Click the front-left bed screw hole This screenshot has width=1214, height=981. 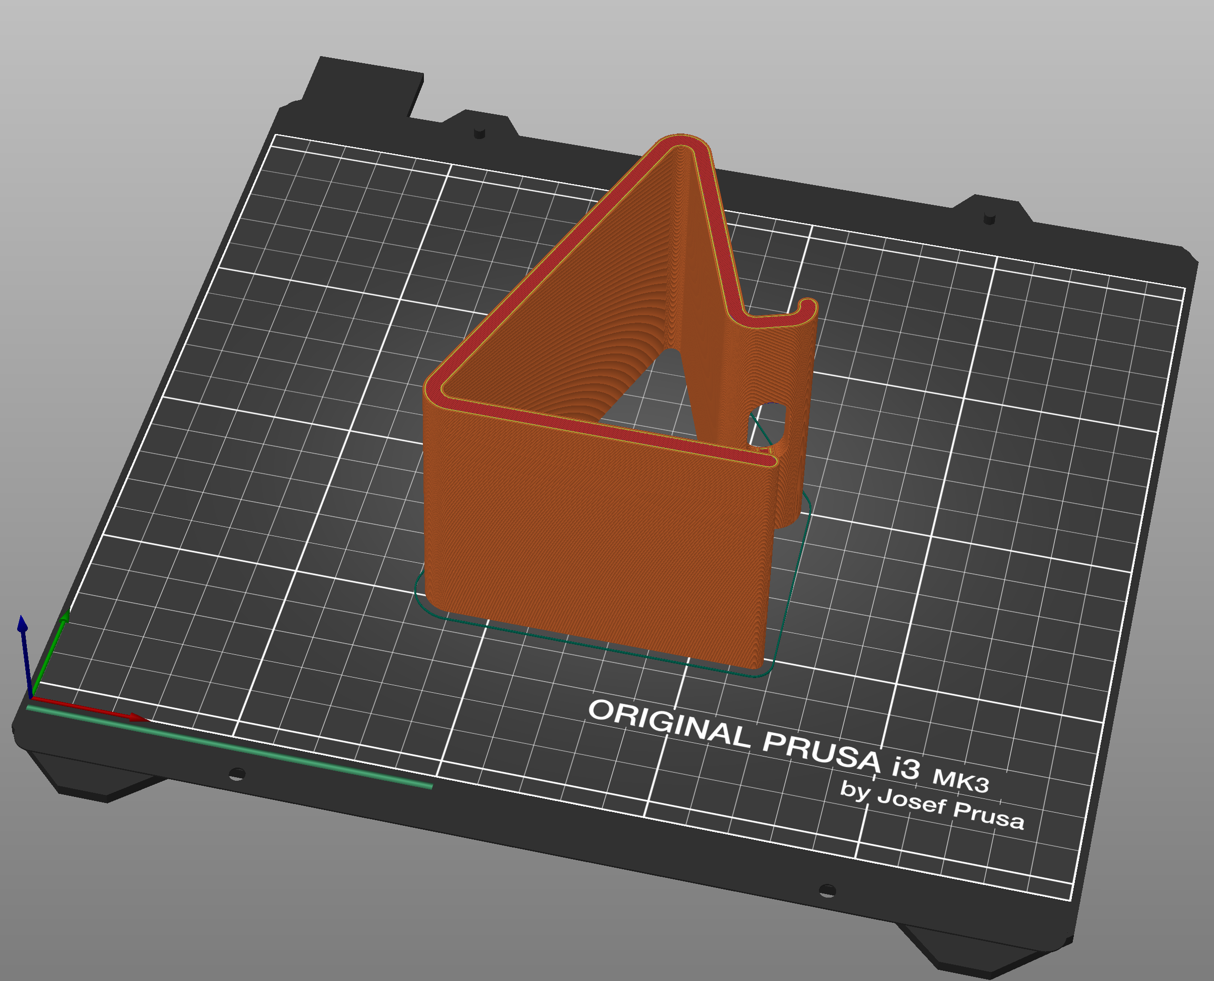tap(237, 773)
